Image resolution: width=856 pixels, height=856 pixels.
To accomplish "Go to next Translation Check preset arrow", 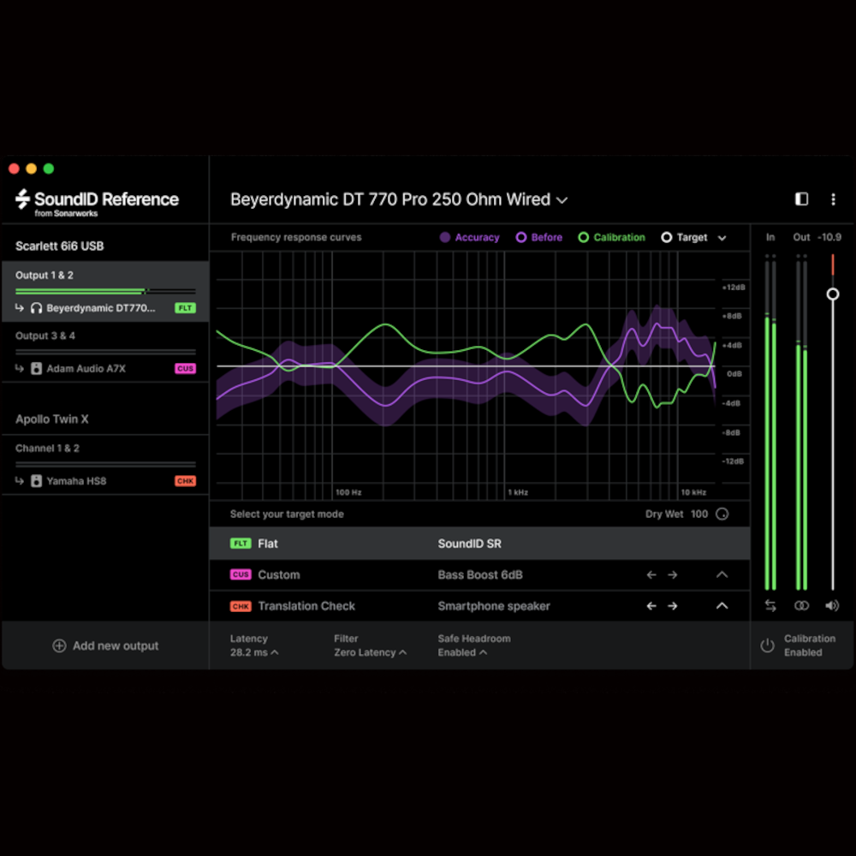I will 673,606.
